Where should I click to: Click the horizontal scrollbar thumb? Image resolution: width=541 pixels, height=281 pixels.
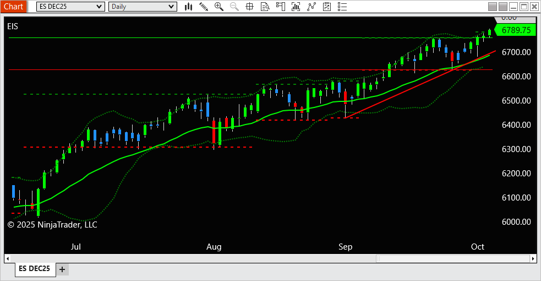coord(453,258)
